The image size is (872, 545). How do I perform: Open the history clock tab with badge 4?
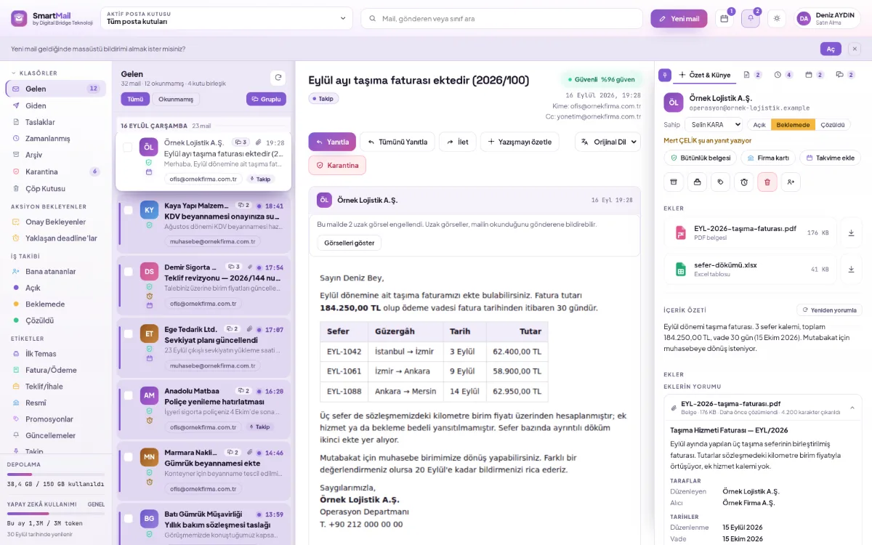(x=783, y=75)
